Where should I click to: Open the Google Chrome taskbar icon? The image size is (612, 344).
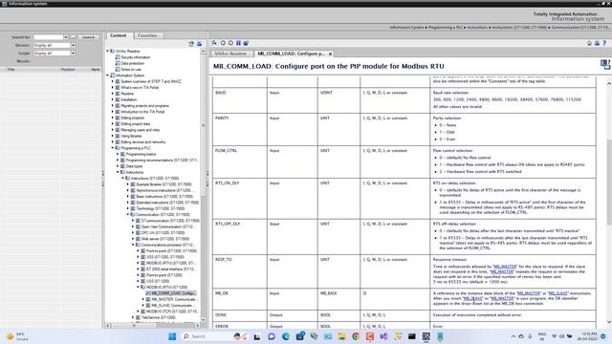coord(356,336)
